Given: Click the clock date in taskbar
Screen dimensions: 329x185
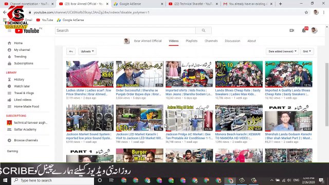Looking at the screenshot, I should (x=308, y=180).
